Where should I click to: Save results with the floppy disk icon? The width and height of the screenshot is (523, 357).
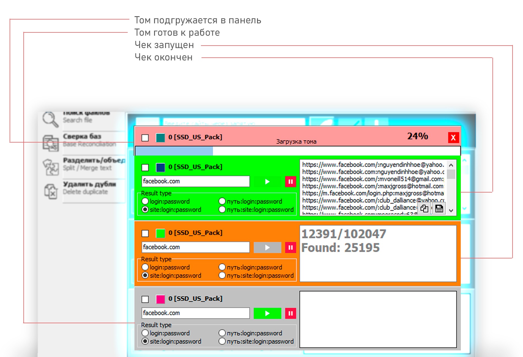coord(439,209)
